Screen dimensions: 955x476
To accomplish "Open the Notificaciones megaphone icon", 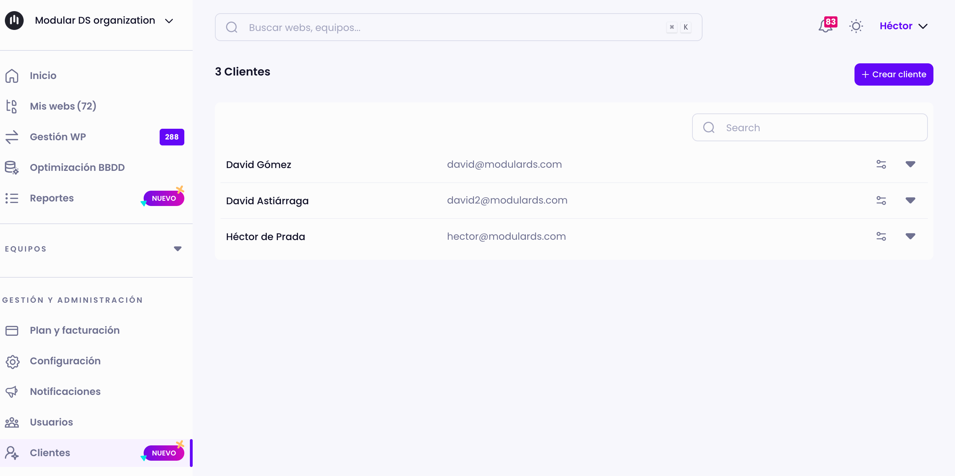I will pyautogui.click(x=12, y=392).
